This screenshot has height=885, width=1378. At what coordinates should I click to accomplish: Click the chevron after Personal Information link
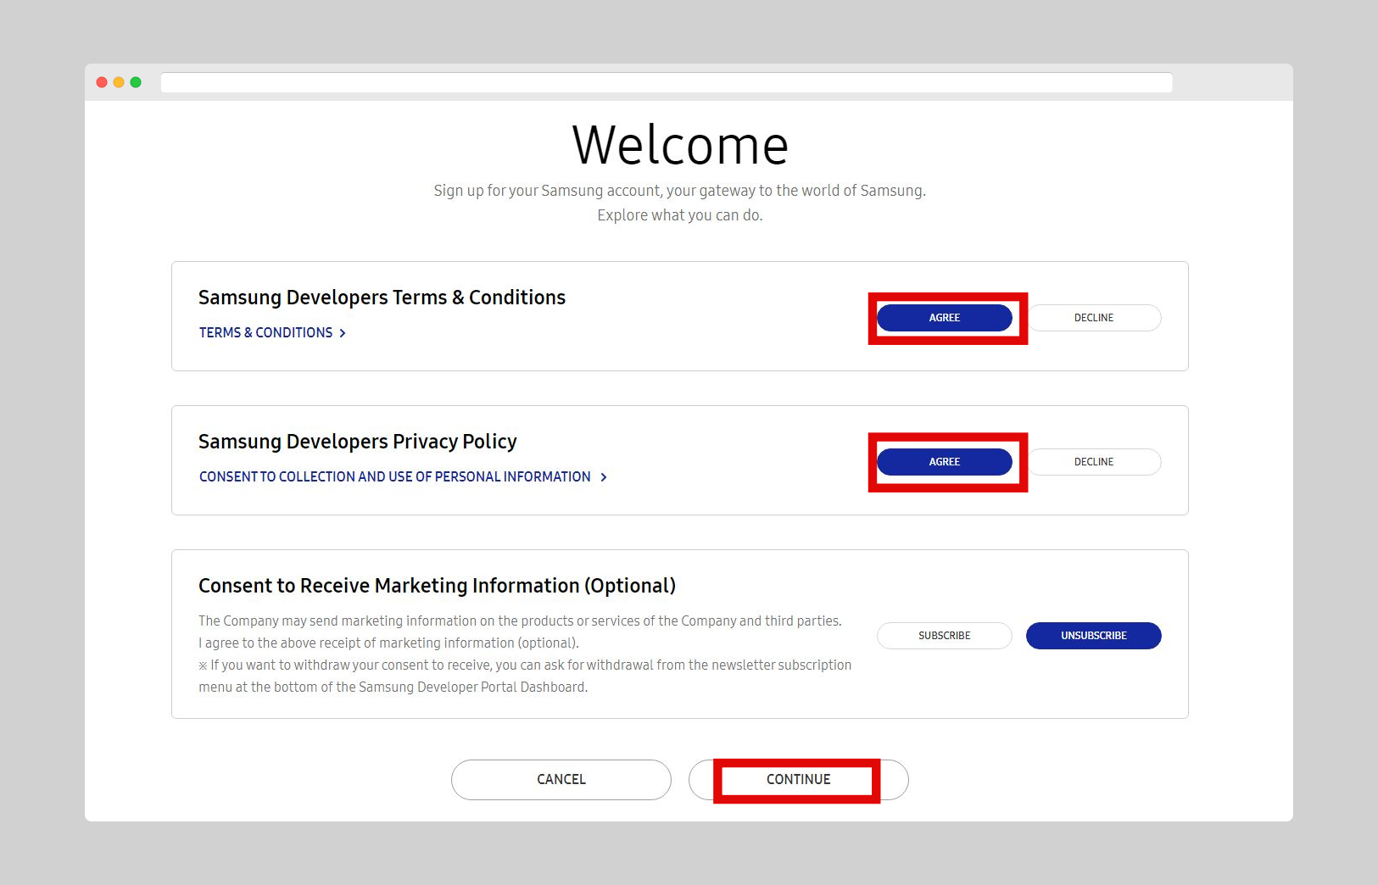point(604,477)
